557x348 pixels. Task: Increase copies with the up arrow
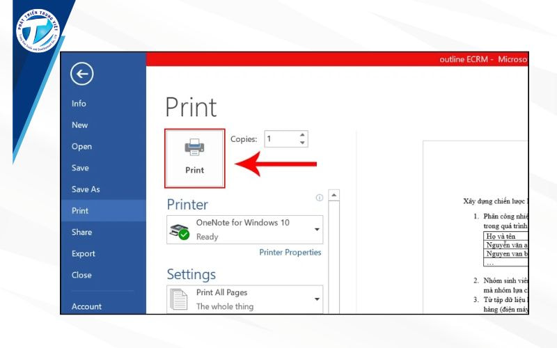click(x=302, y=135)
